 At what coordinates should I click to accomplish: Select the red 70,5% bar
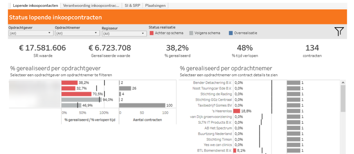(77, 94)
